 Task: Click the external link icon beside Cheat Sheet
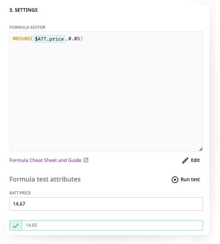click(x=86, y=160)
